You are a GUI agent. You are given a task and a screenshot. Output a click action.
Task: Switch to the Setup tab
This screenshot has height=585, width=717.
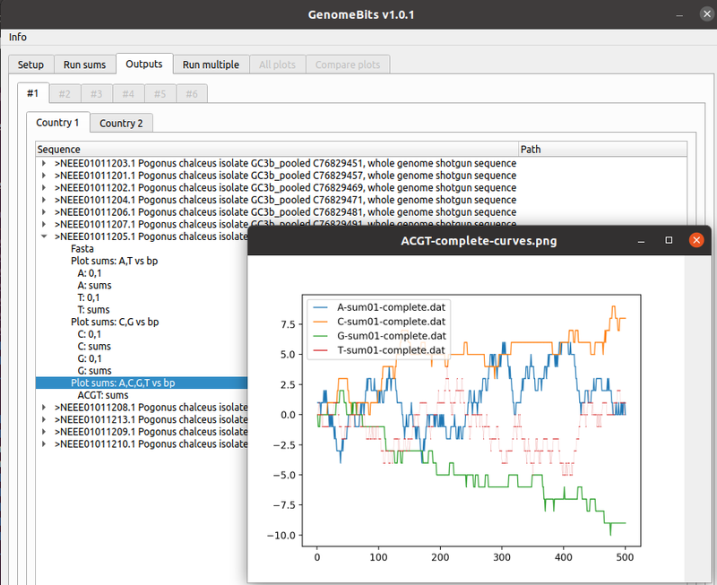tap(30, 65)
